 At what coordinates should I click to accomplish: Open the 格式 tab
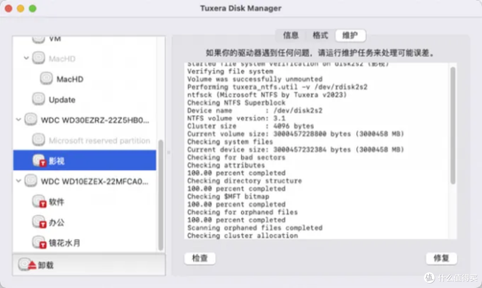pos(320,35)
